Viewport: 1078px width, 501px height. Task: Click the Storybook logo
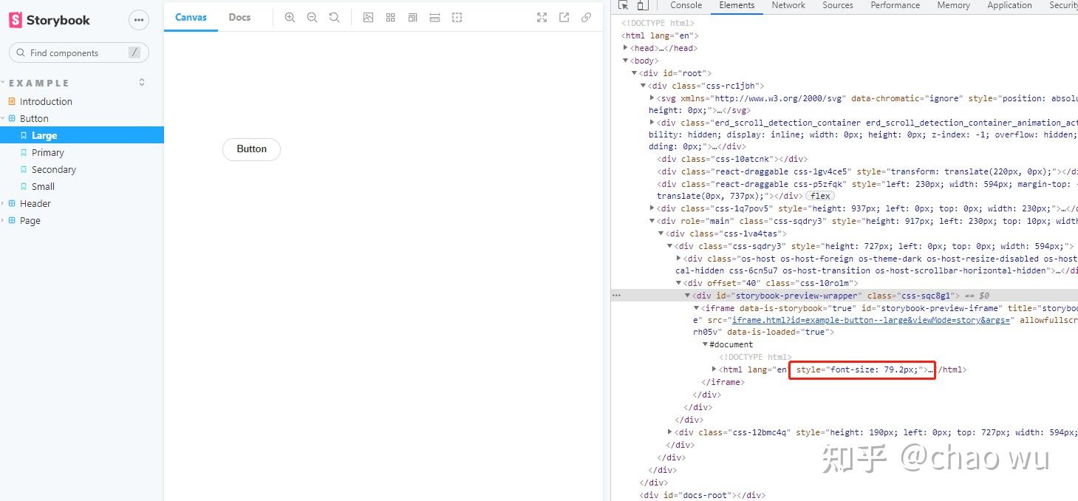tap(50, 20)
